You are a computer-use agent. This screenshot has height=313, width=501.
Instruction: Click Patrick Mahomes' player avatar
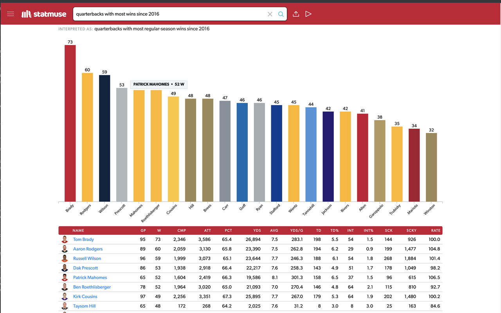coord(65,277)
